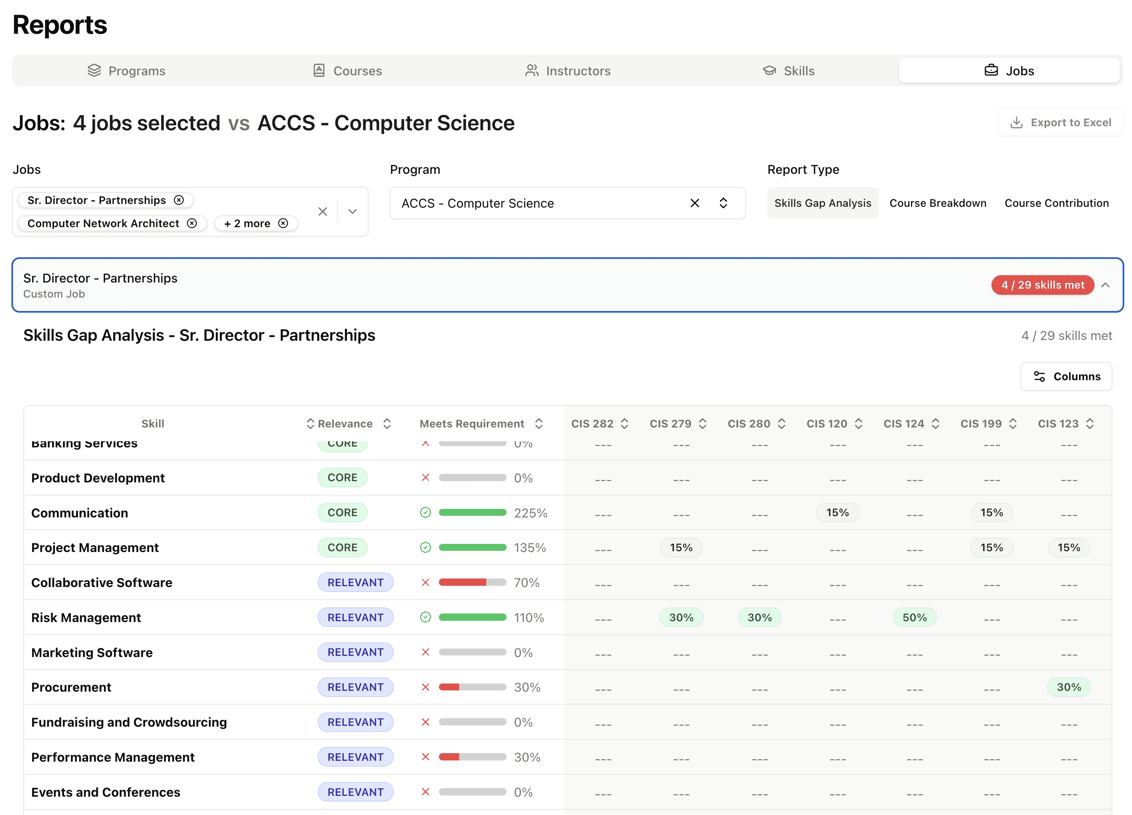This screenshot has width=1132, height=815.
Task: Click the CIS 279 15% pill for Project Management
Action: point(681,548)
